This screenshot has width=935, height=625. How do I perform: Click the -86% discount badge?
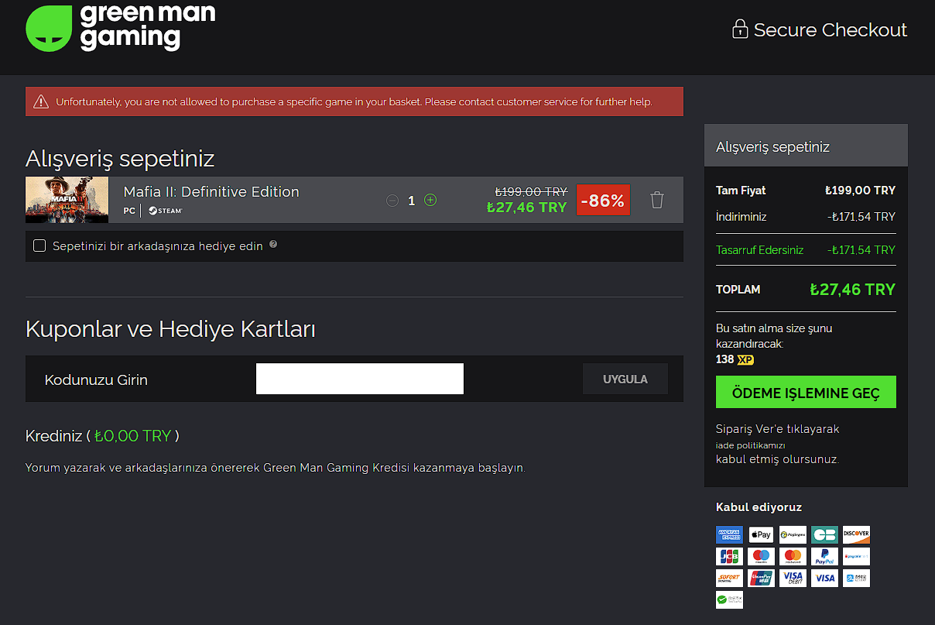(603, 200)
